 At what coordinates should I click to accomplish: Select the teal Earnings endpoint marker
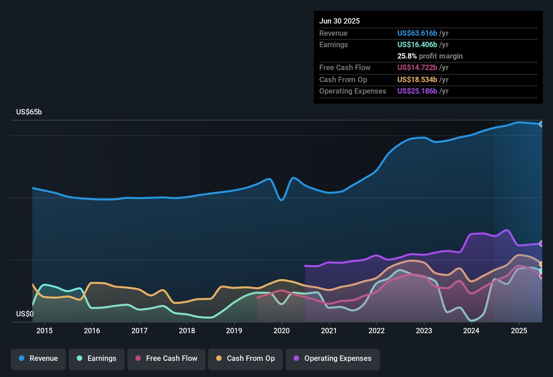[x=541, y=271]
